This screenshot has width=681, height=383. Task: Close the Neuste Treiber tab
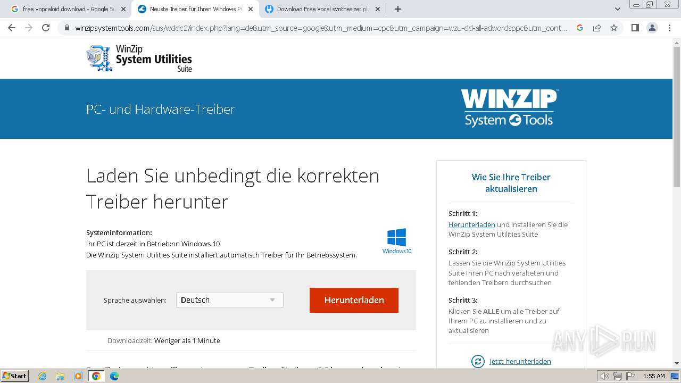click(x=251, y=9)
